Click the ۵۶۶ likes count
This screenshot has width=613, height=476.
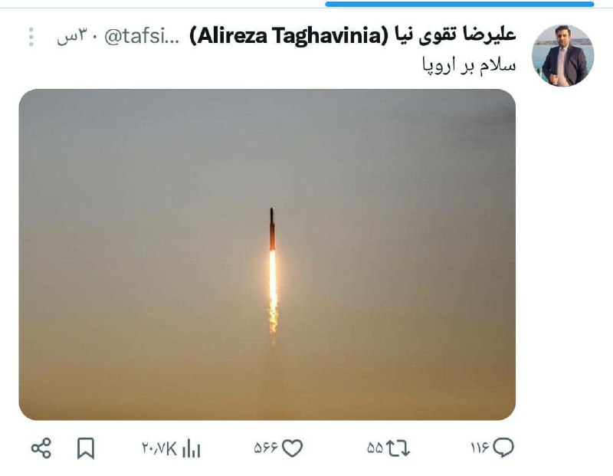pyautogui.click(x=266, y=448)
